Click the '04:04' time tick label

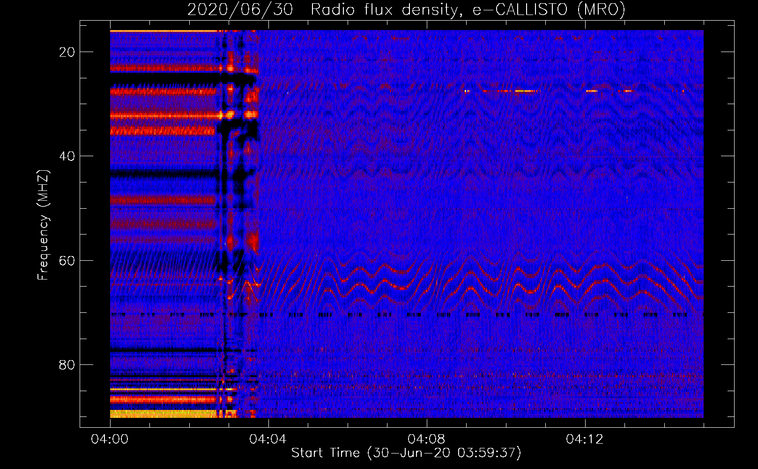click(x=268, y=439)
